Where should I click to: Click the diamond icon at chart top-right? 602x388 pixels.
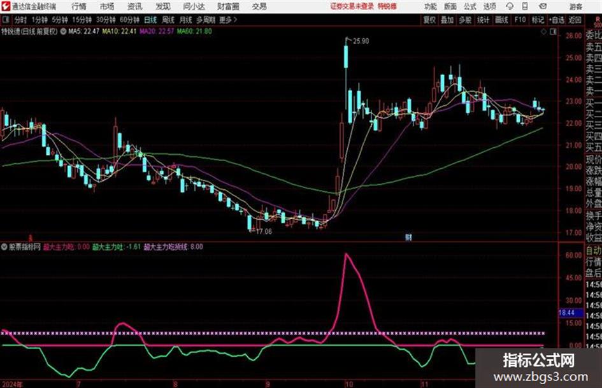(x=543, y=32)
